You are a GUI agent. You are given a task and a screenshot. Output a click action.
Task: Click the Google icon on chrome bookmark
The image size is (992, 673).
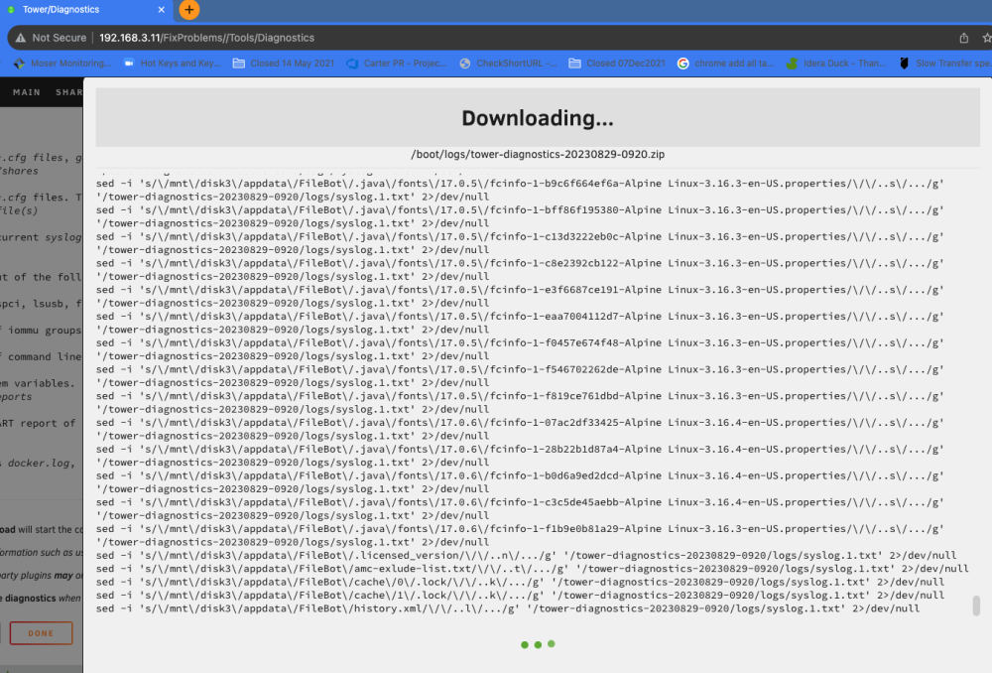click(x=682, y=64)
